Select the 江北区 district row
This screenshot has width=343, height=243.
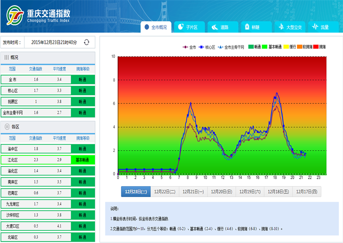click(x=48, y=160)
